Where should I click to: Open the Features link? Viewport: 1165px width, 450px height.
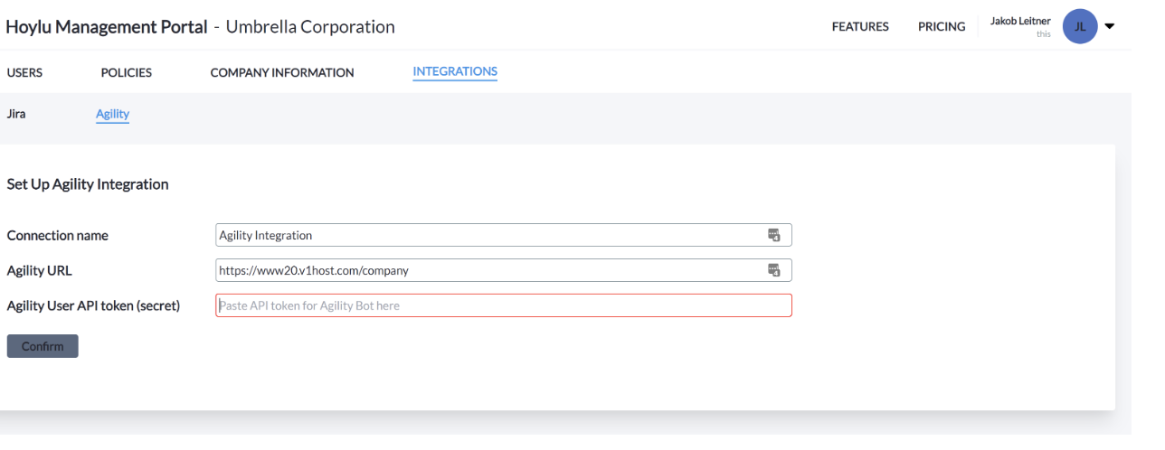pos(860,26)
